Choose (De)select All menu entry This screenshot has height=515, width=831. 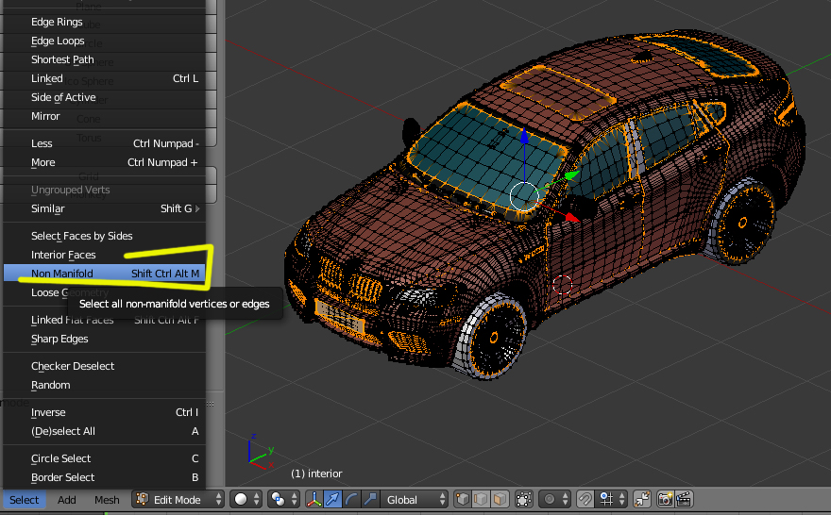(x=105, y=431)
